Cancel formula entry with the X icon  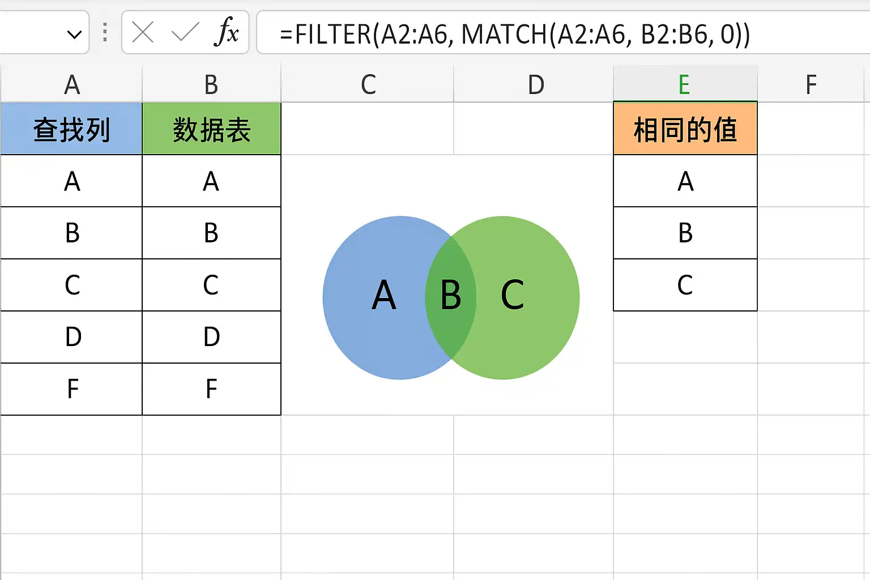tap(143, 33)
